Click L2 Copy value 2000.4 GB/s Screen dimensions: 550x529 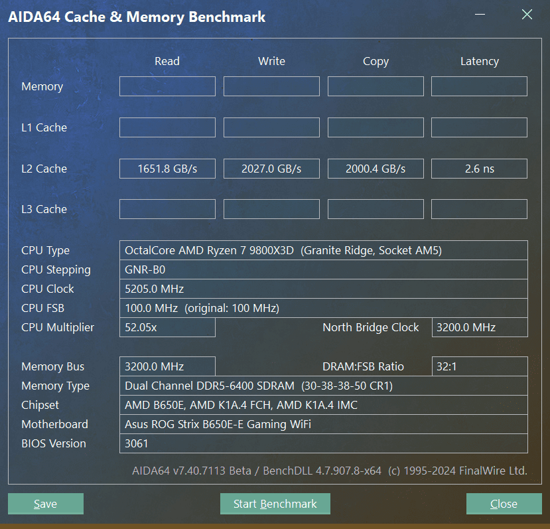(376, 169)
